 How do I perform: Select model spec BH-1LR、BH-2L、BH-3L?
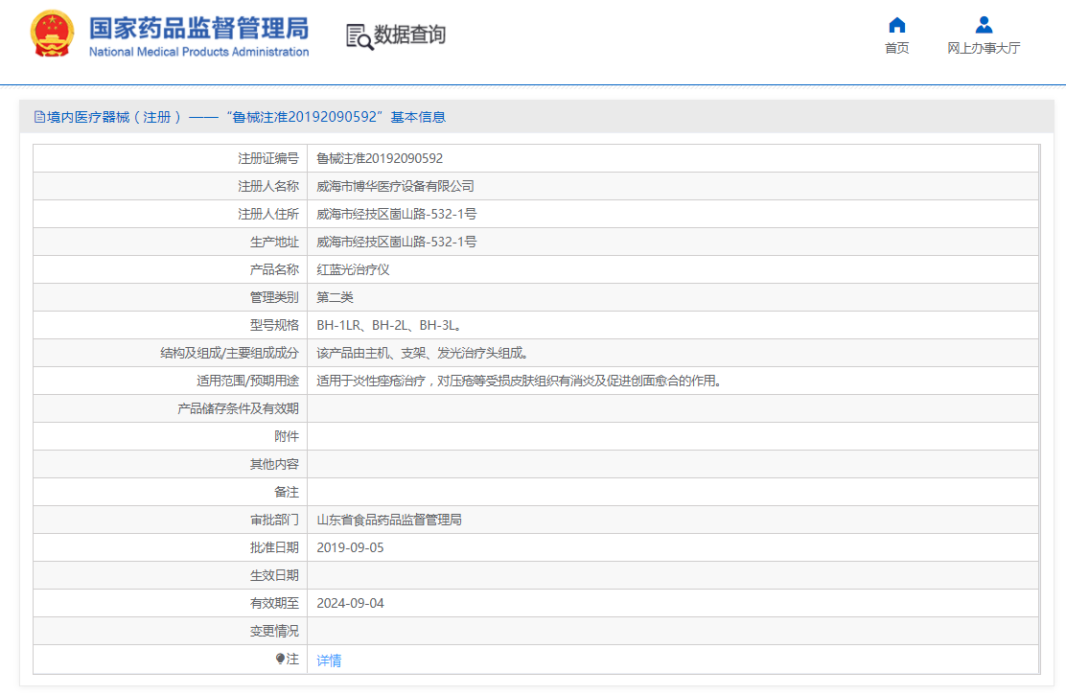point(389,326)
